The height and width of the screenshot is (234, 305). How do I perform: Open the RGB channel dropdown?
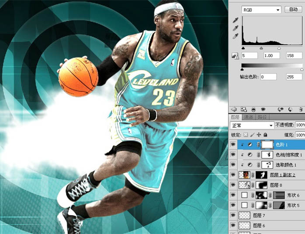click(x=261, y=10)
